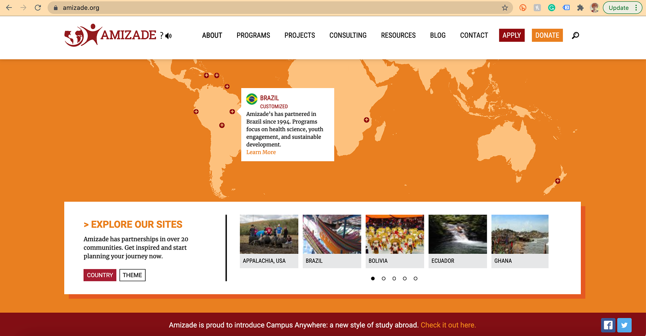Click the second Caribbean map marker

[x=217, y=75]
